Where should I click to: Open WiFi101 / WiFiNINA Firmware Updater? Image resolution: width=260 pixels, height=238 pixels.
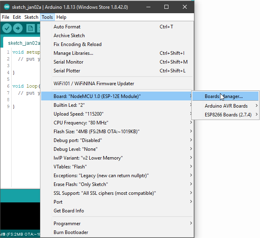click(117, 84)
